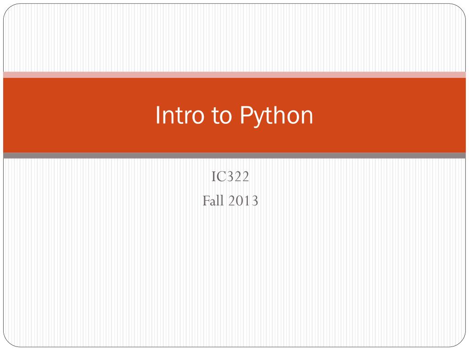Select the light pink stripe above the banner
This screenshot has height=352, width=469.
[234, 75]
